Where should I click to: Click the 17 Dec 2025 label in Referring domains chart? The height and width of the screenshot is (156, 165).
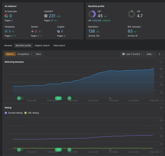click(32, 100)
